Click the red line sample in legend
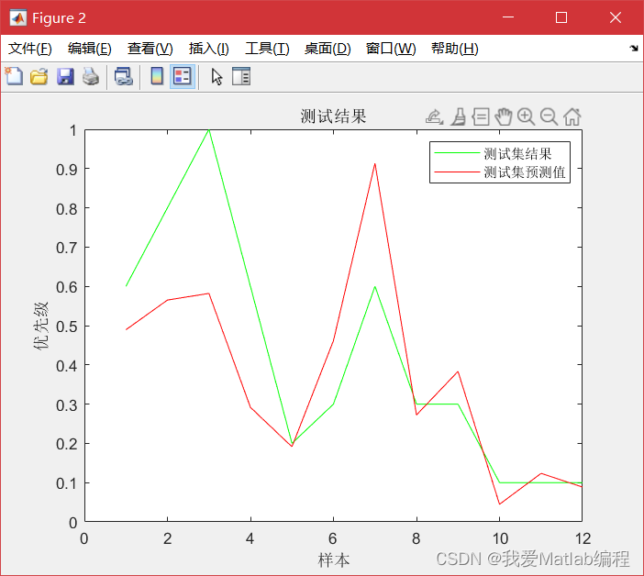The image size is (644, 576). (x=457, y=172)
